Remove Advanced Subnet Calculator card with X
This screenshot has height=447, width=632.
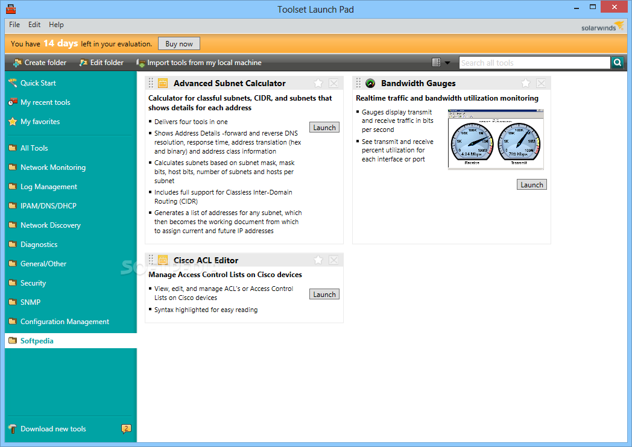click(333, 83)
